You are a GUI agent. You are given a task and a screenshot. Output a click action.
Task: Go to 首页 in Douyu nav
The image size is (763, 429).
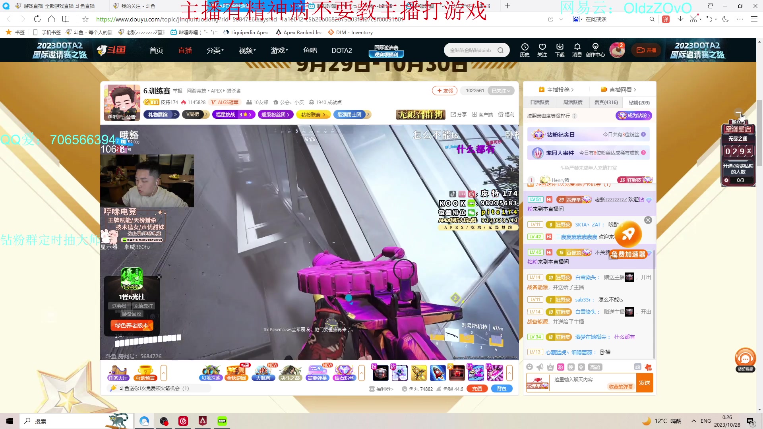pos(156,50)
